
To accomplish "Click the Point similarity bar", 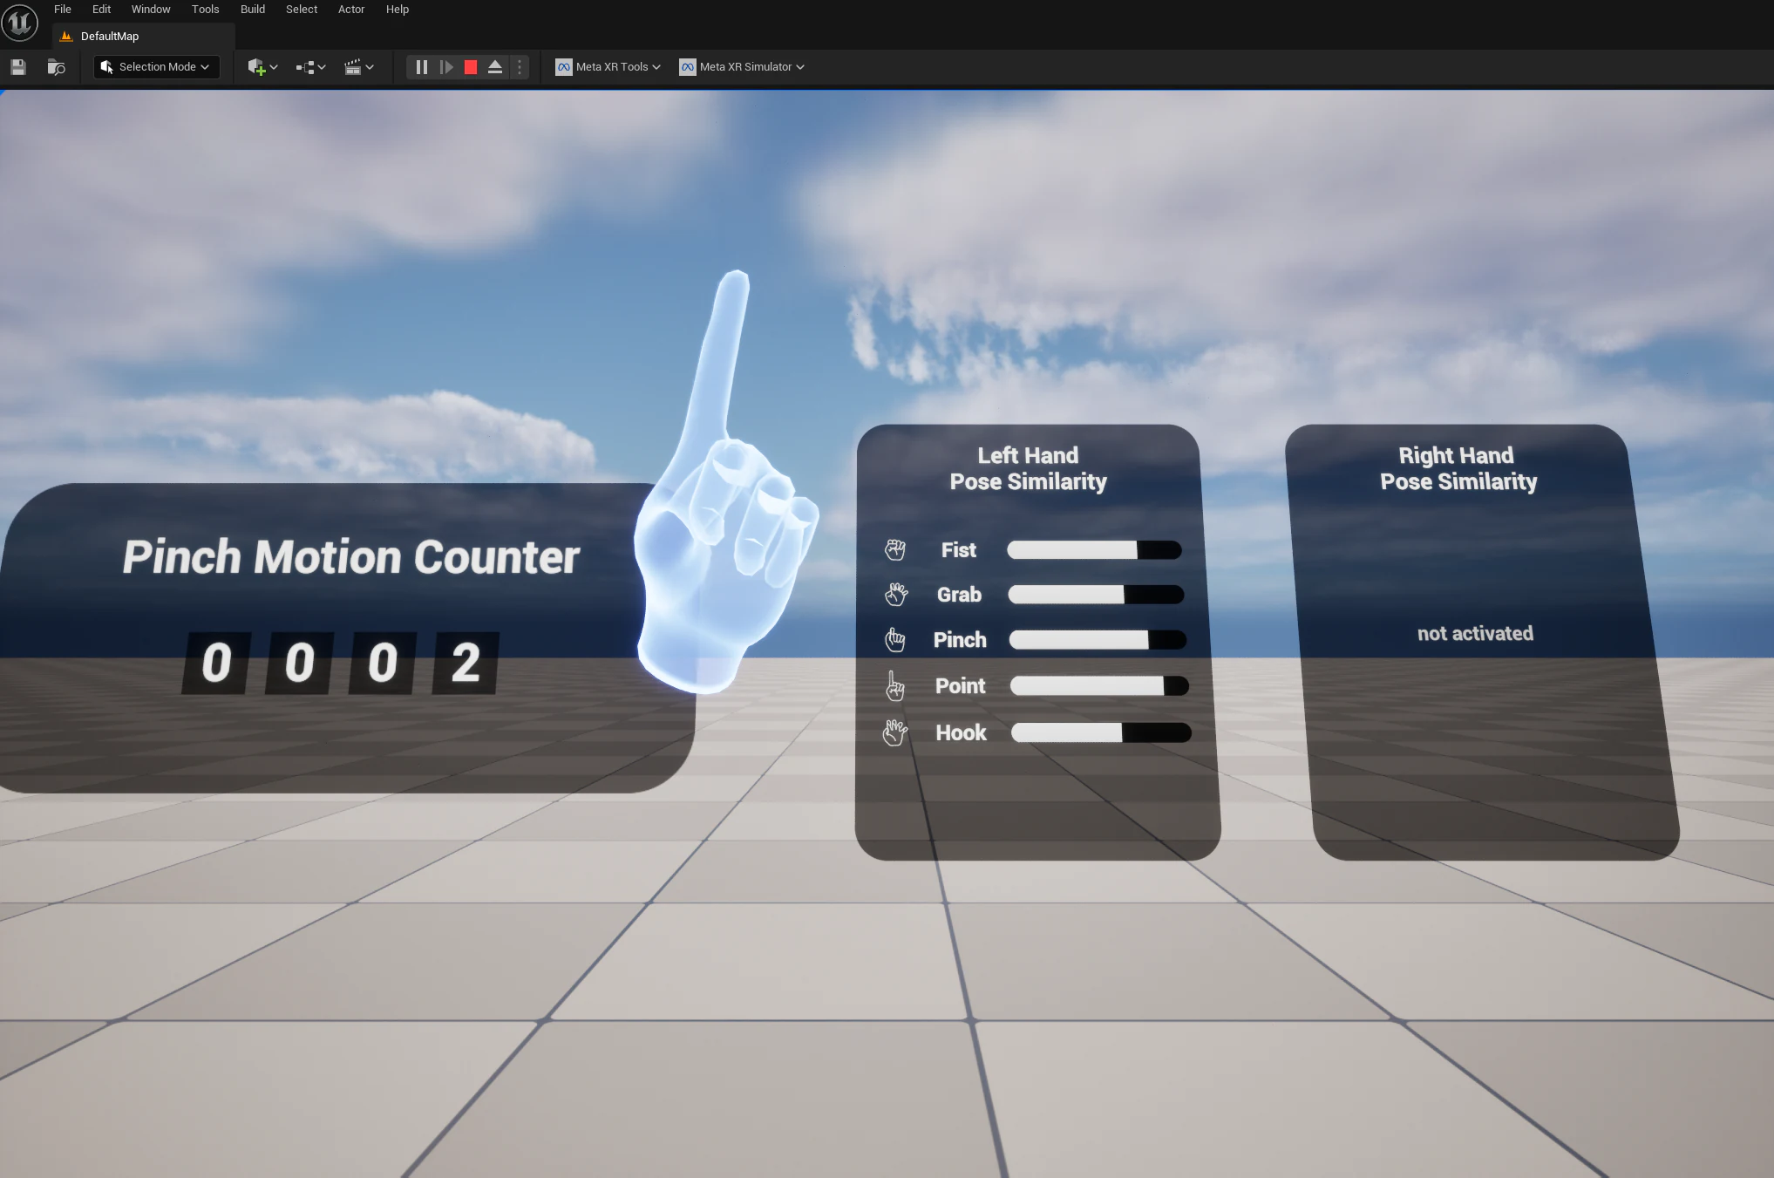I will [1099, 686].
